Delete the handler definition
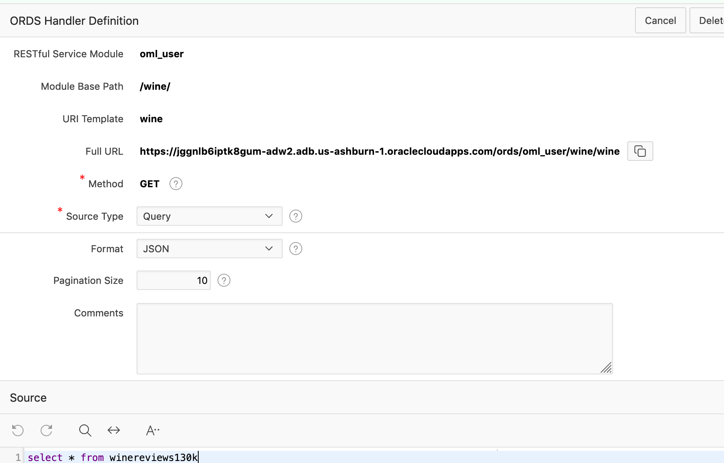Screen dimensions: 724x463 click(x=713, y=20)
